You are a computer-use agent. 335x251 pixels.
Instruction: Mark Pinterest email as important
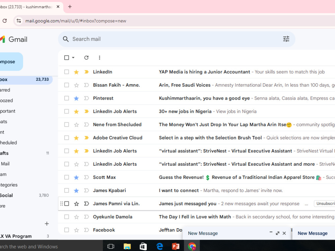click(86, 98)
